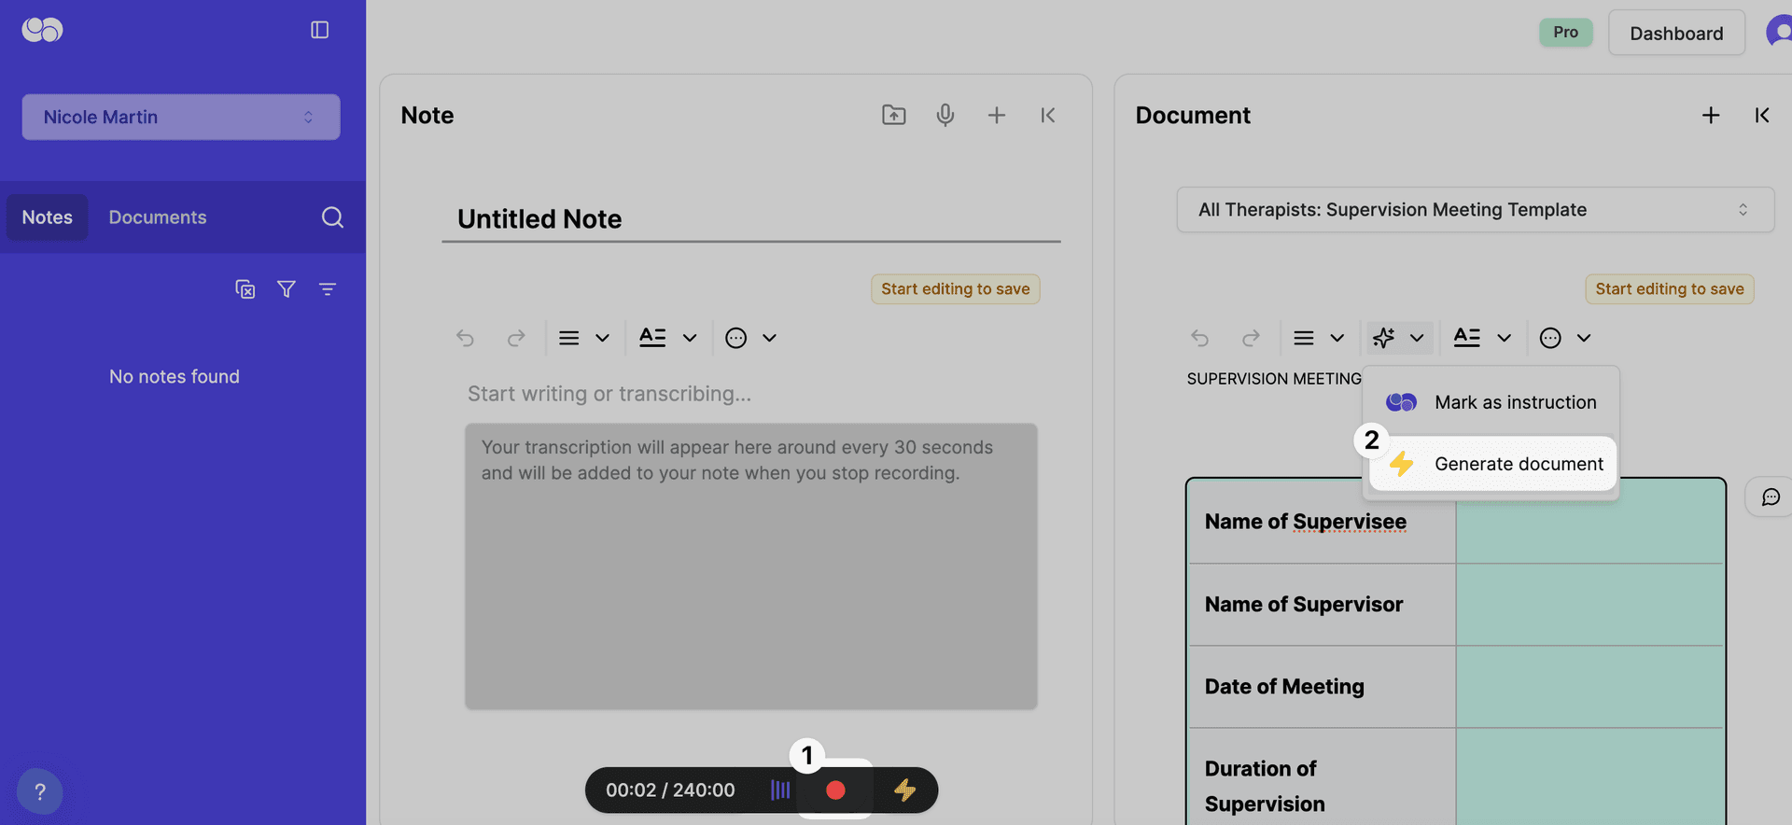Expand Document alignment dropdown chevron

click(1337, 338)
